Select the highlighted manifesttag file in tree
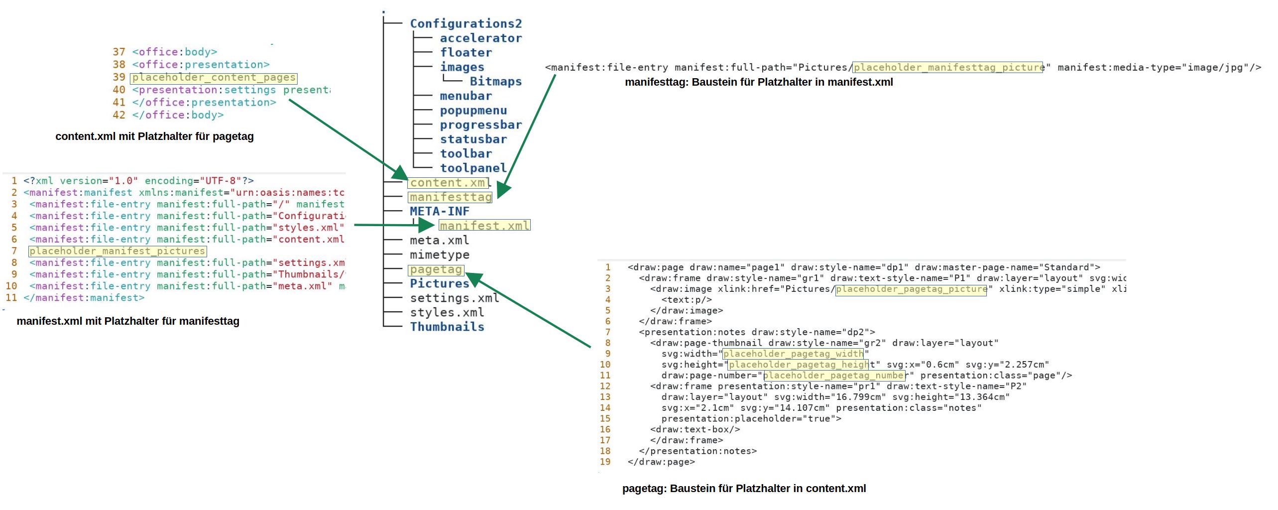This screenshot has width=1278, height=510. [x=450, y=197]
